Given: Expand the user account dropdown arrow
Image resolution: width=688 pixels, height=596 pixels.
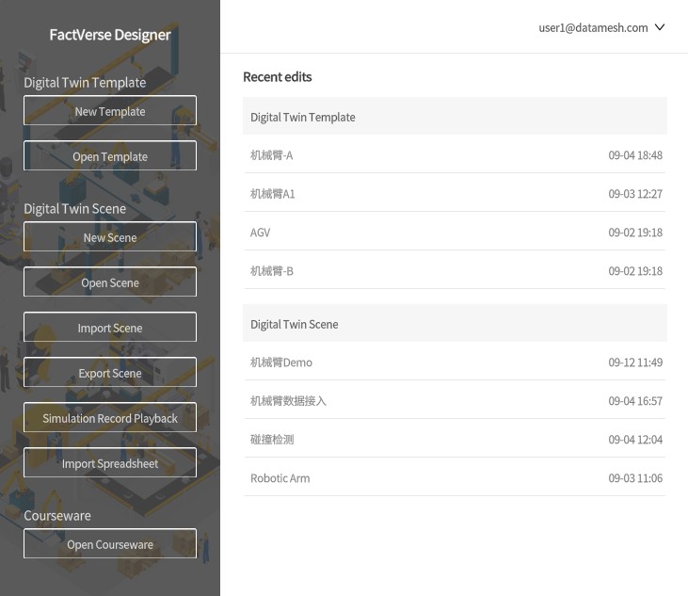Looking at the screenshot, I should [x=660, y=27].
